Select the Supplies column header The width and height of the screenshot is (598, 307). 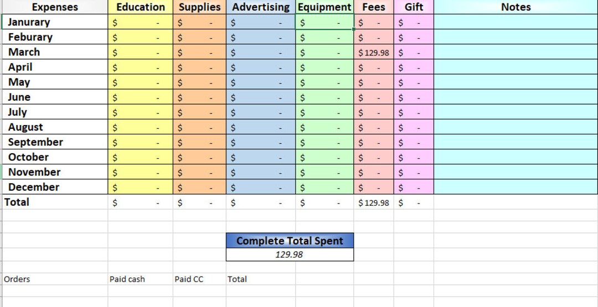coord(199,7)
